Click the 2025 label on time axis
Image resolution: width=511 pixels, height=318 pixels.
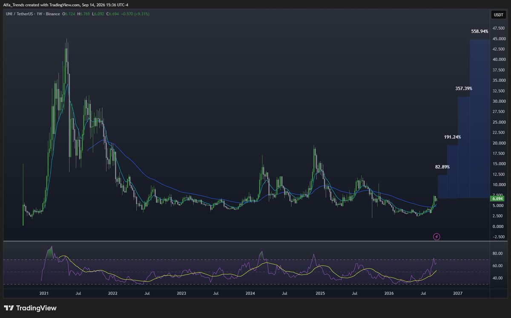[320, 293]
